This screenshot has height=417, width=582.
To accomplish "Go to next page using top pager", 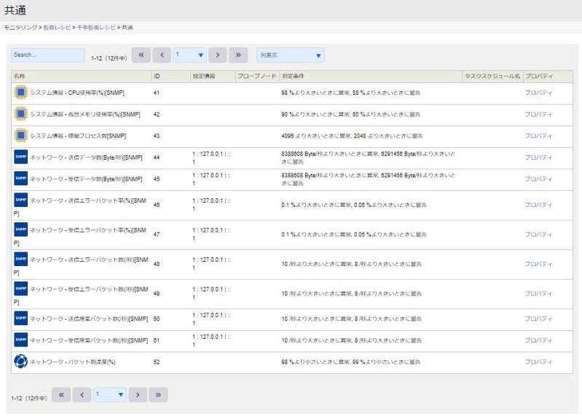I will pyautogui.click(x=218, y=55).
